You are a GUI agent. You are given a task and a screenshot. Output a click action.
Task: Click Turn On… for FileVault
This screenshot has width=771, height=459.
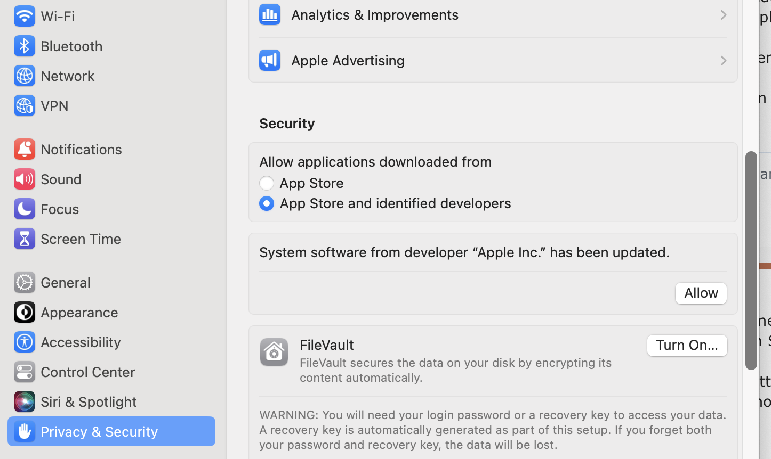(687, 345)
